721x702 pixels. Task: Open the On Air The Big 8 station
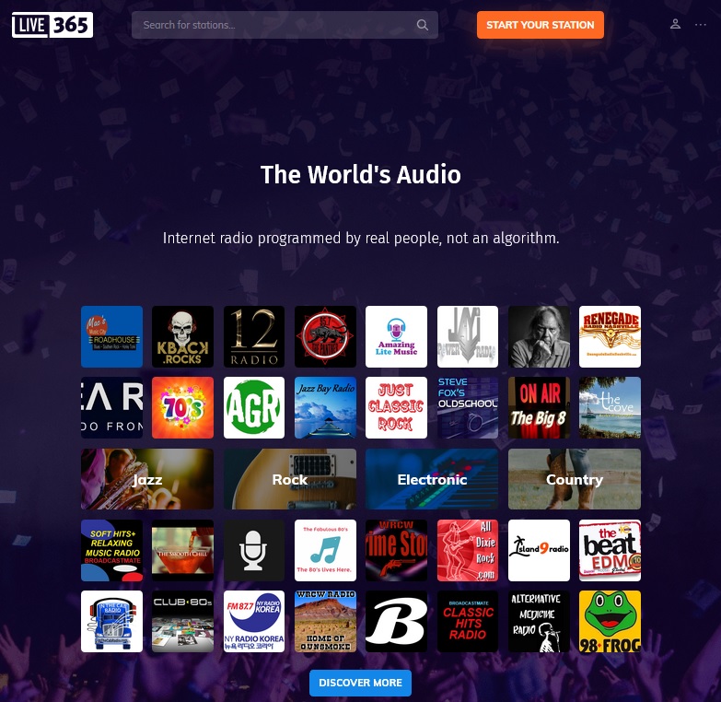[539, 407]
